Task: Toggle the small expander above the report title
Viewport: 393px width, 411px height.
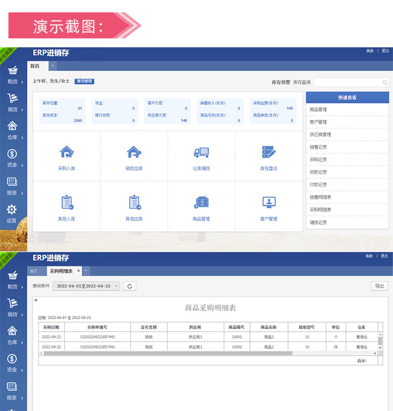Action: pos(36,300)
